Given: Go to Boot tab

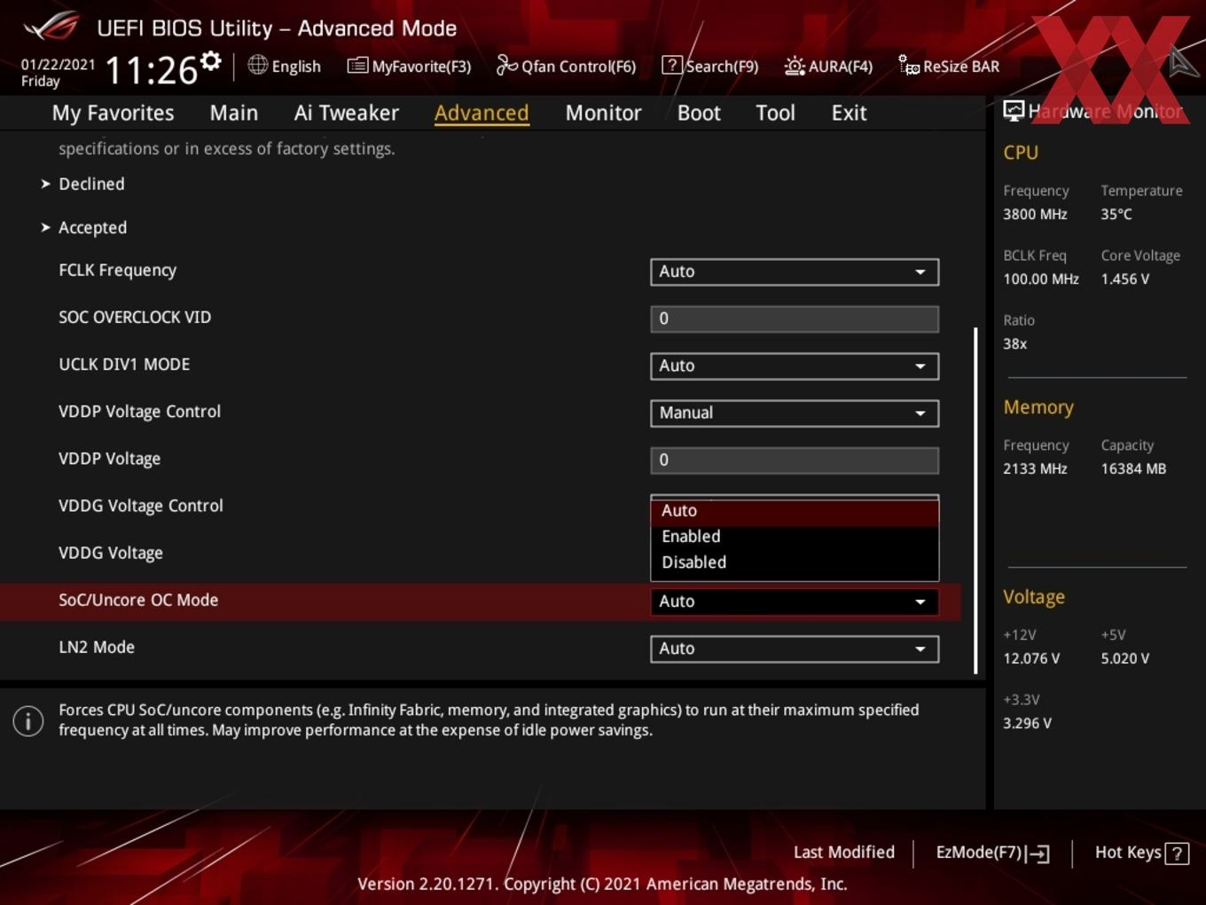Looking at the screenshot, I should pos(699,113).
